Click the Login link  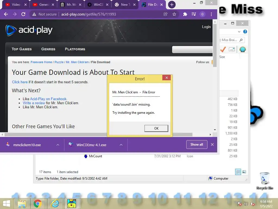(206, 27)
